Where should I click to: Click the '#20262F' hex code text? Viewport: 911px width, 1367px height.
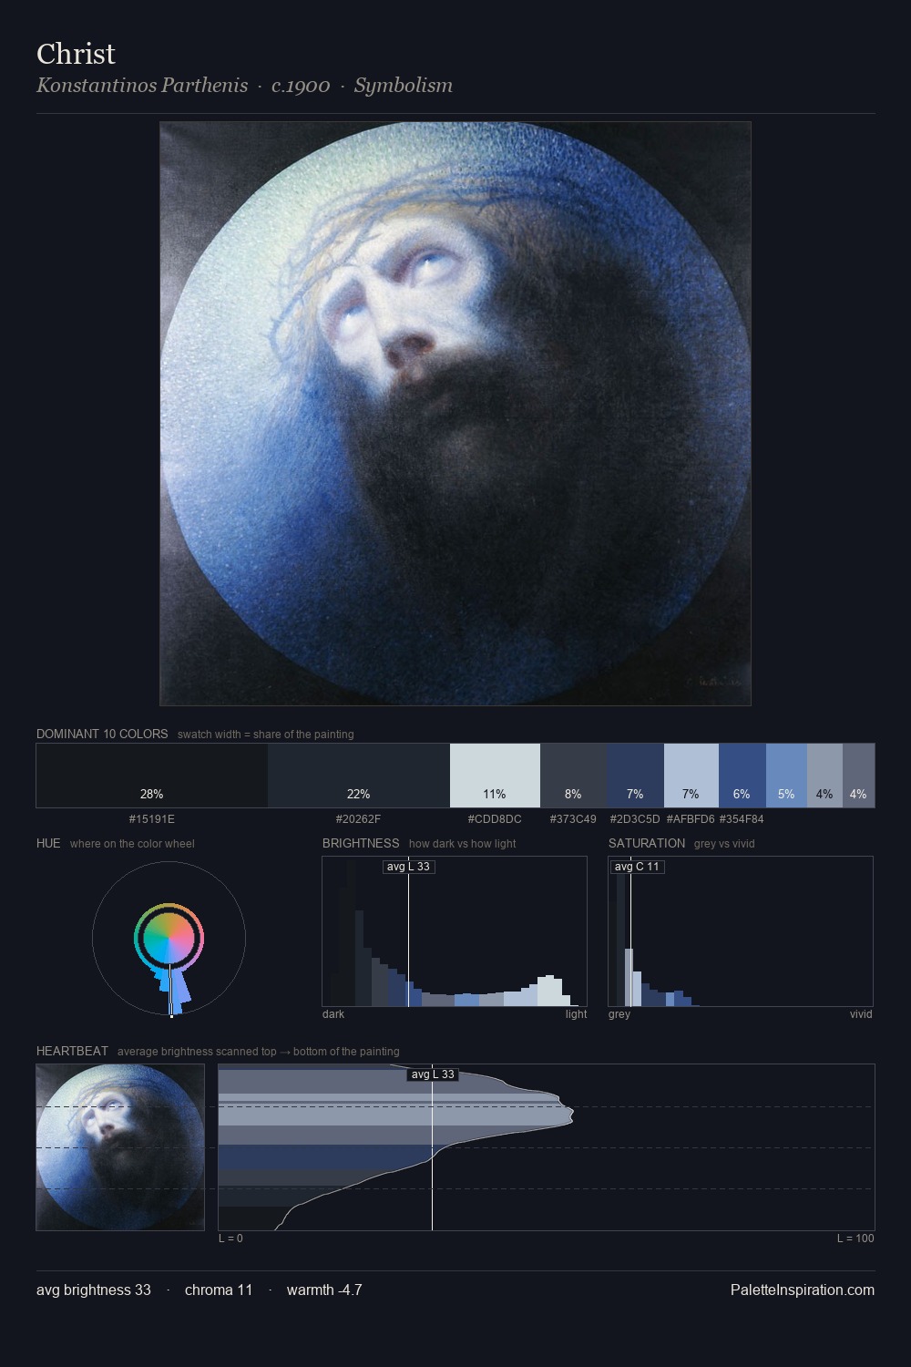click(359, 819)
